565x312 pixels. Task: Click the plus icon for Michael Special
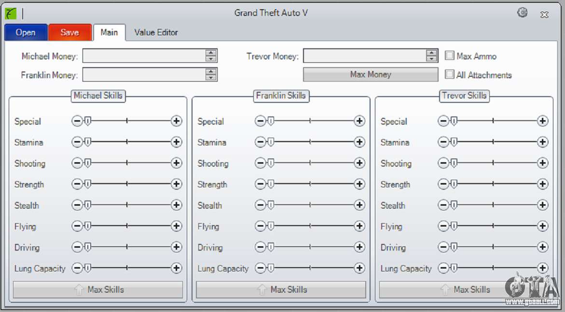pos(176,121)
